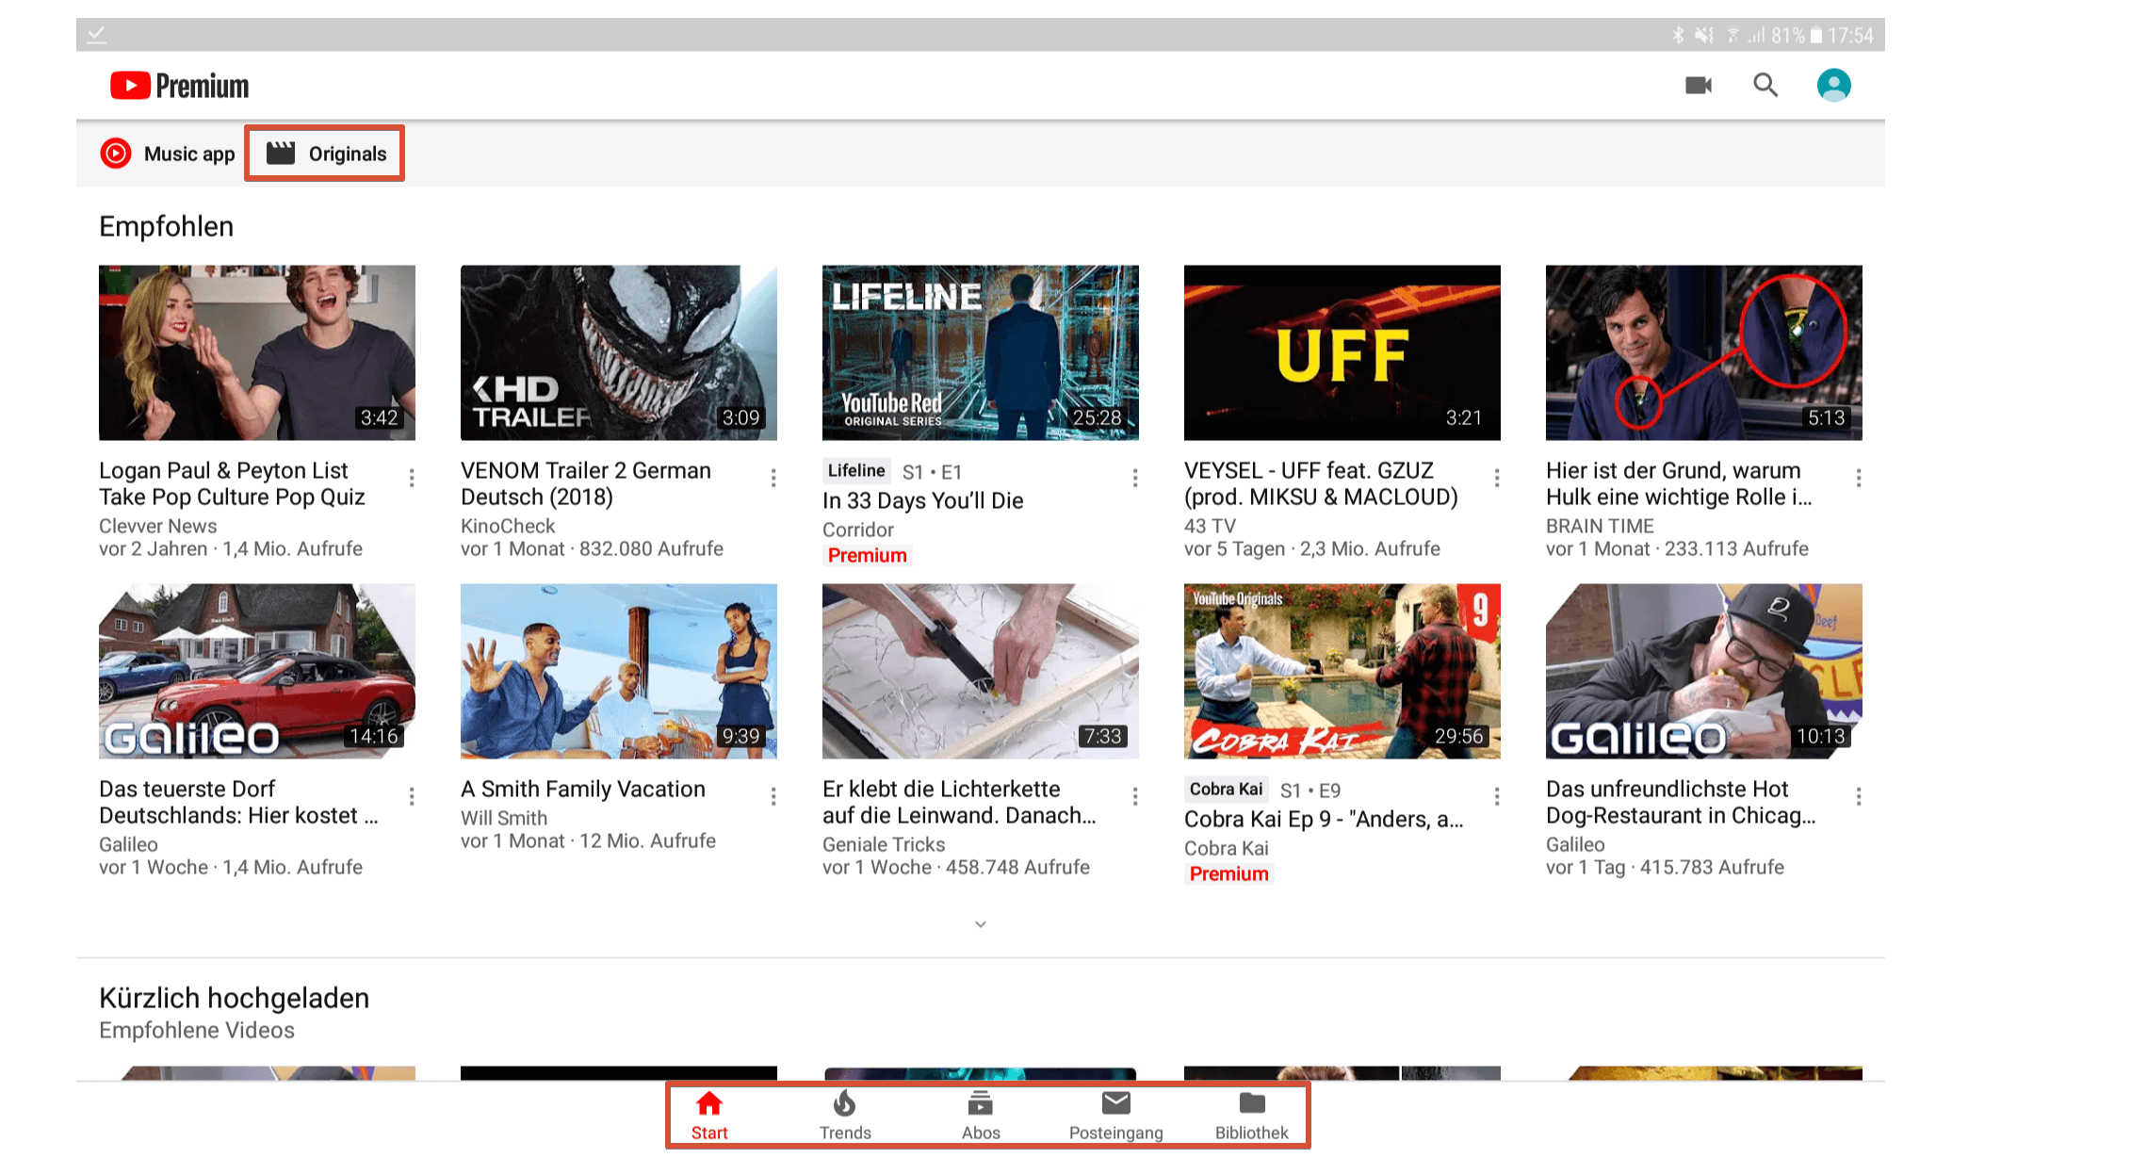2131x1158 pixels.
Task: Open the Bibliothek tab
Action: (x=1252, y=1116)
